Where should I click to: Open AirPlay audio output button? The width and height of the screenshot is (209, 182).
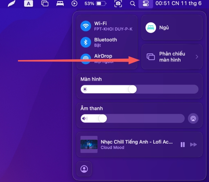pyautogui.click(x=193, y=118)
